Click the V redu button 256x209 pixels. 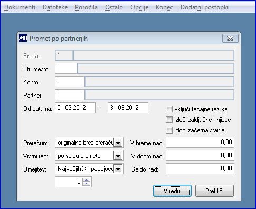[172, 191]
